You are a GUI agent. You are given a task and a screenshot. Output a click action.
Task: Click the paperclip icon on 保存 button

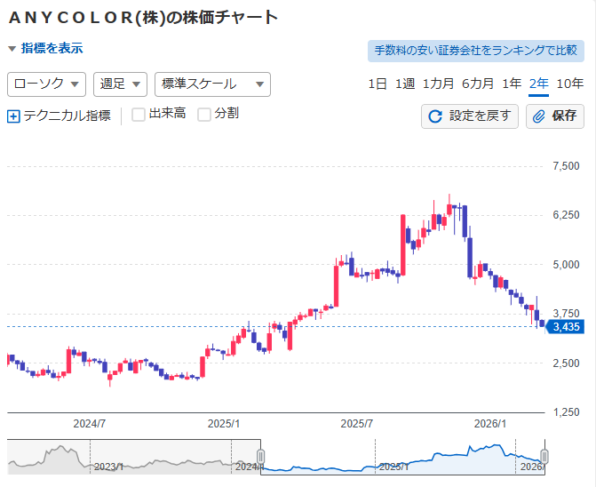[539, 116]
